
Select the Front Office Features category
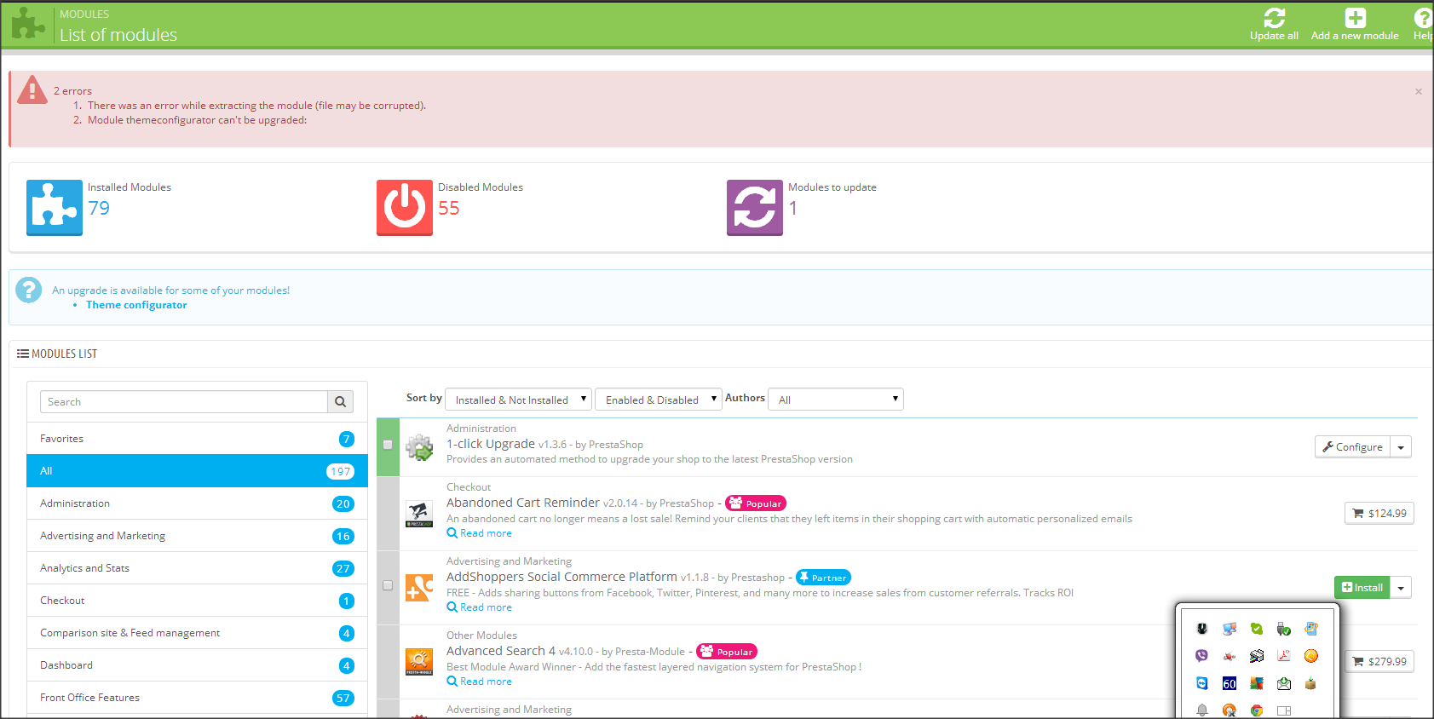click(x=197, y=698)
